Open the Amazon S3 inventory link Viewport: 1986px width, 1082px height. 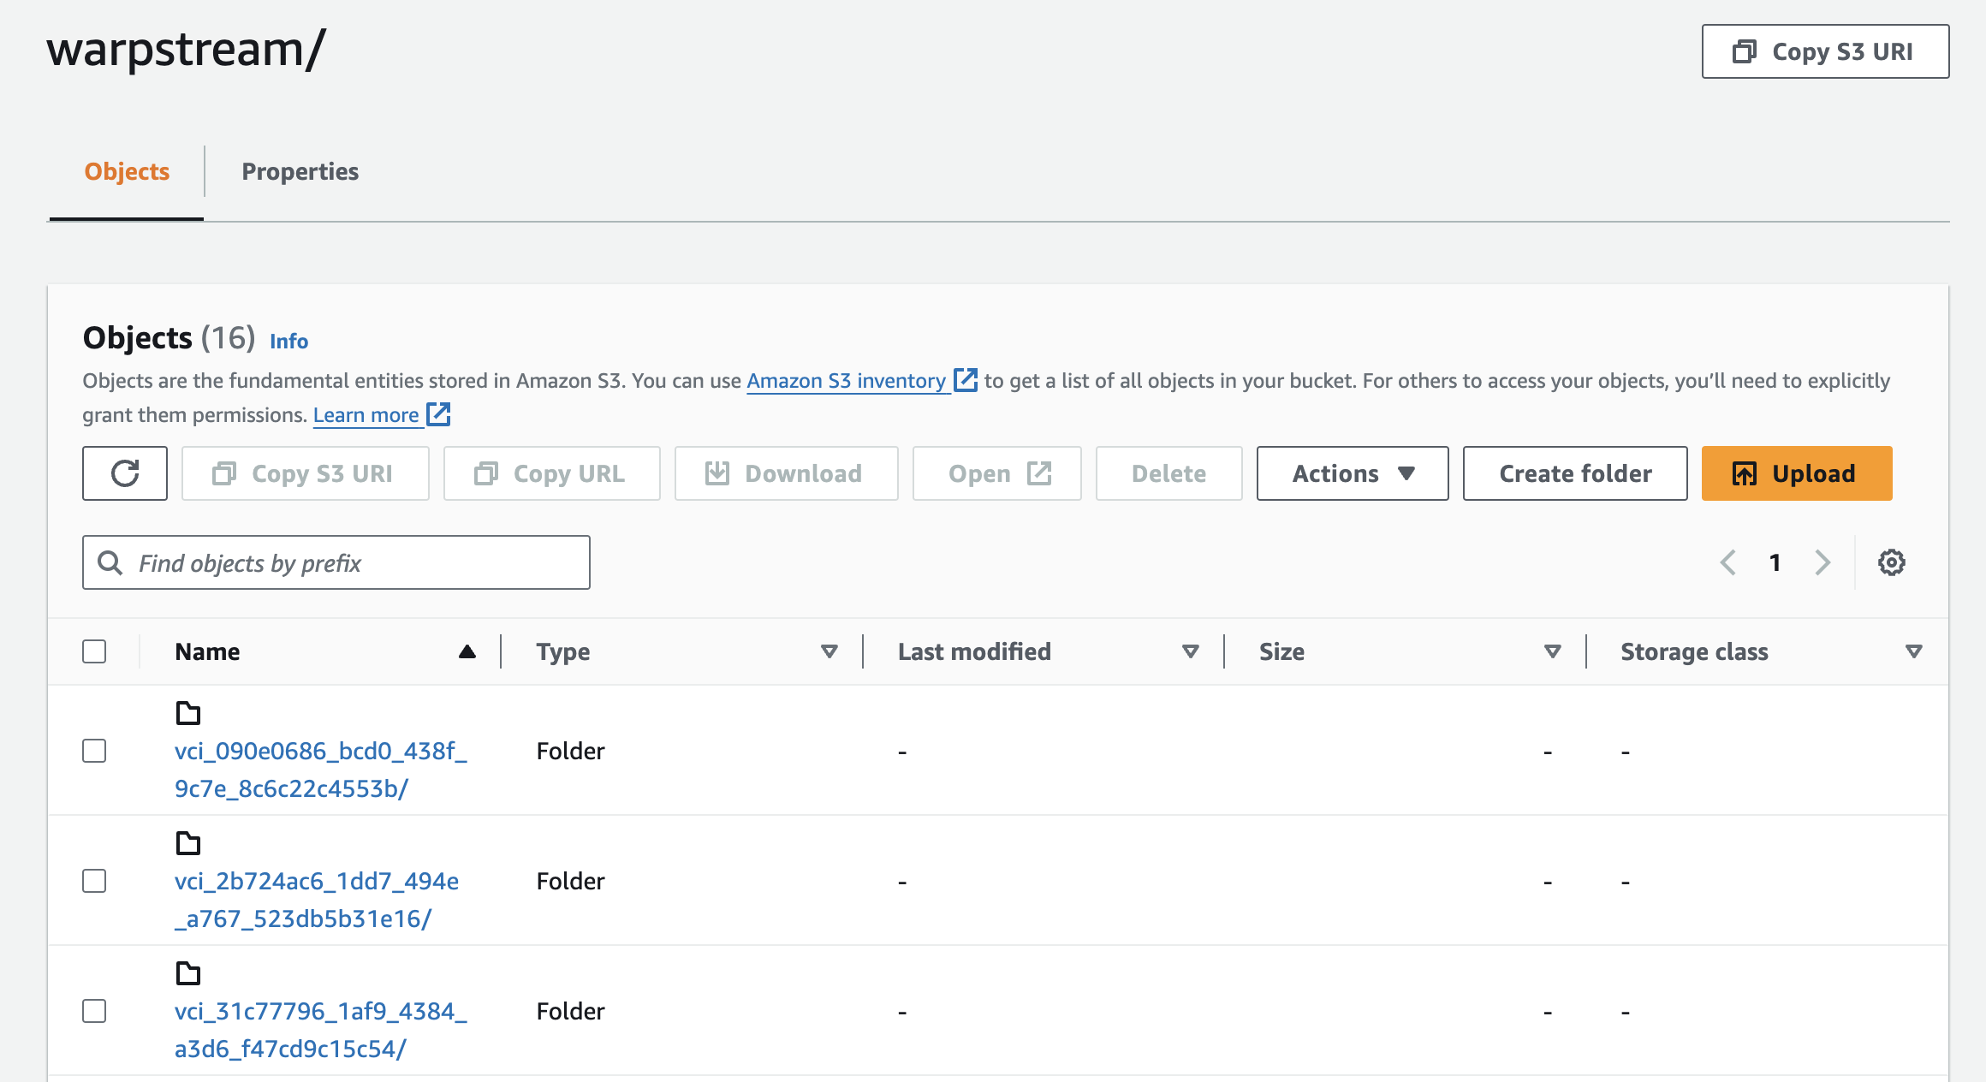[x=846, y=381]
